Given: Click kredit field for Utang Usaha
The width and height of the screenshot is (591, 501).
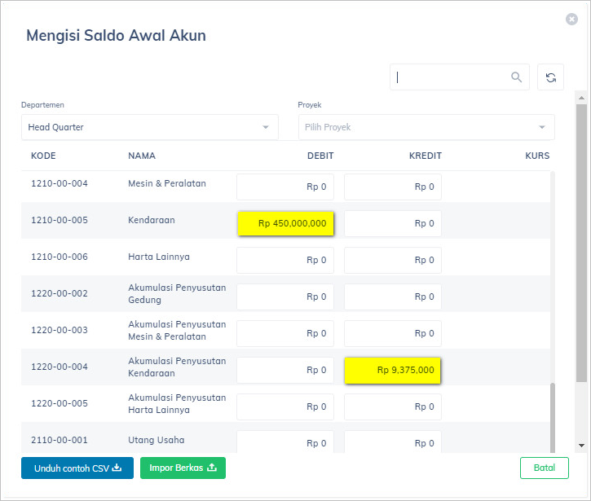Looking at the screenshot, I should 393,442.
